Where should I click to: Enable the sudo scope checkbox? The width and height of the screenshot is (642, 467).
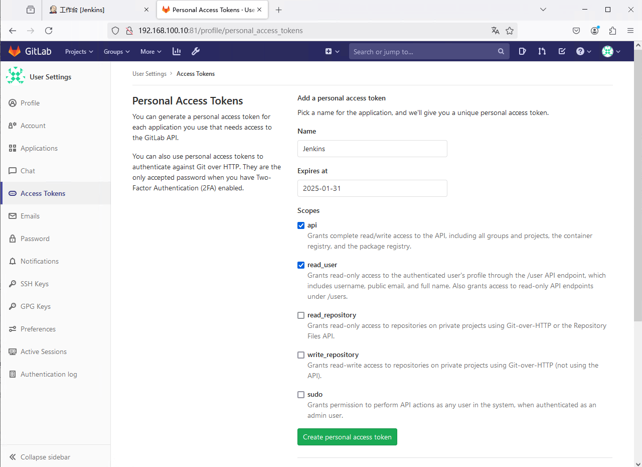[301, 395]
